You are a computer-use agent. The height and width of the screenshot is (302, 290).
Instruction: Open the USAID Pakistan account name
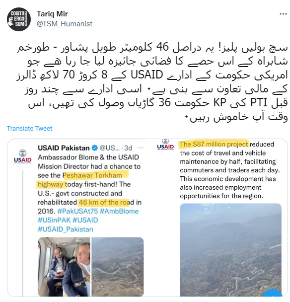64,148
